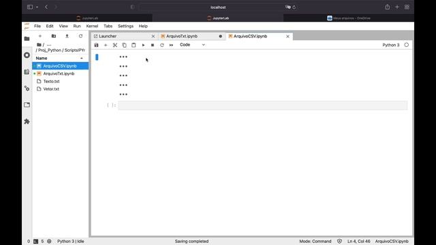The height and width of the screenshot is (245, 436).
Task: Open the cell type Code dropdown
Action: pos(192,45)
